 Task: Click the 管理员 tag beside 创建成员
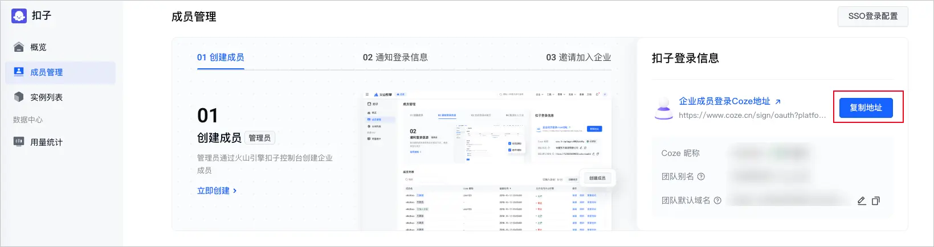(260, 138)
